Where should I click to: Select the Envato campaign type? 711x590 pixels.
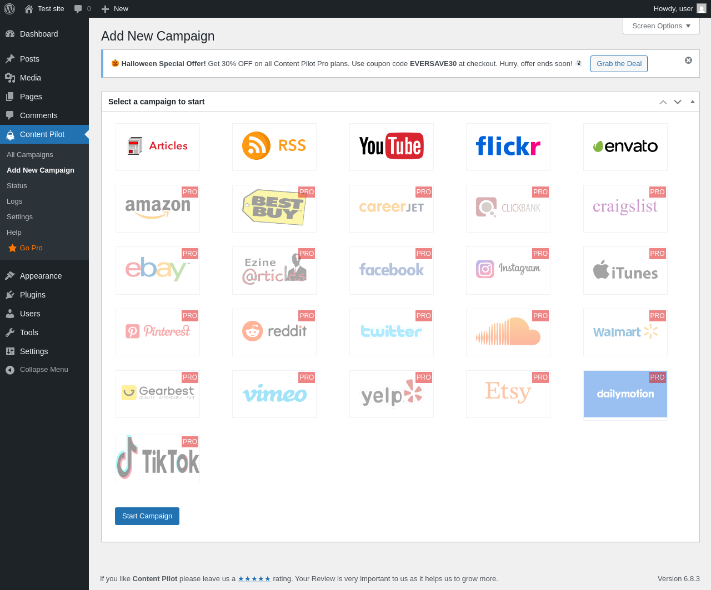(x=625, y=147)
